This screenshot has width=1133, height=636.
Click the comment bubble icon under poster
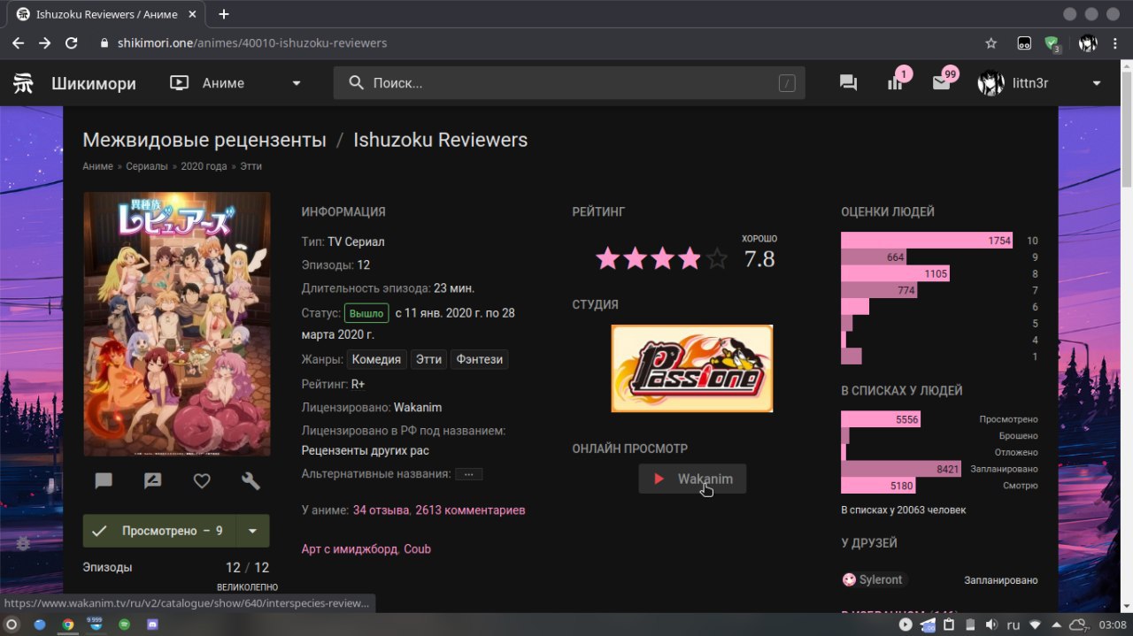[104, 481]
